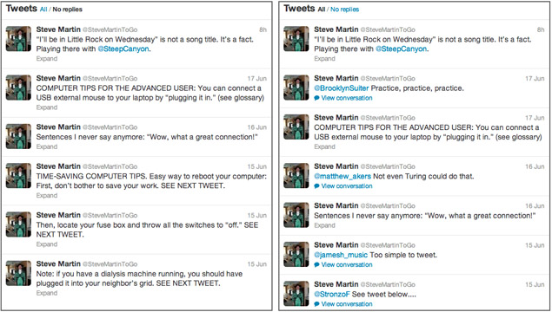Switch to 'All' tweets in left panel
Viewport: 552px width, 312px height.
pyautogui.click(x=43, y=10)
